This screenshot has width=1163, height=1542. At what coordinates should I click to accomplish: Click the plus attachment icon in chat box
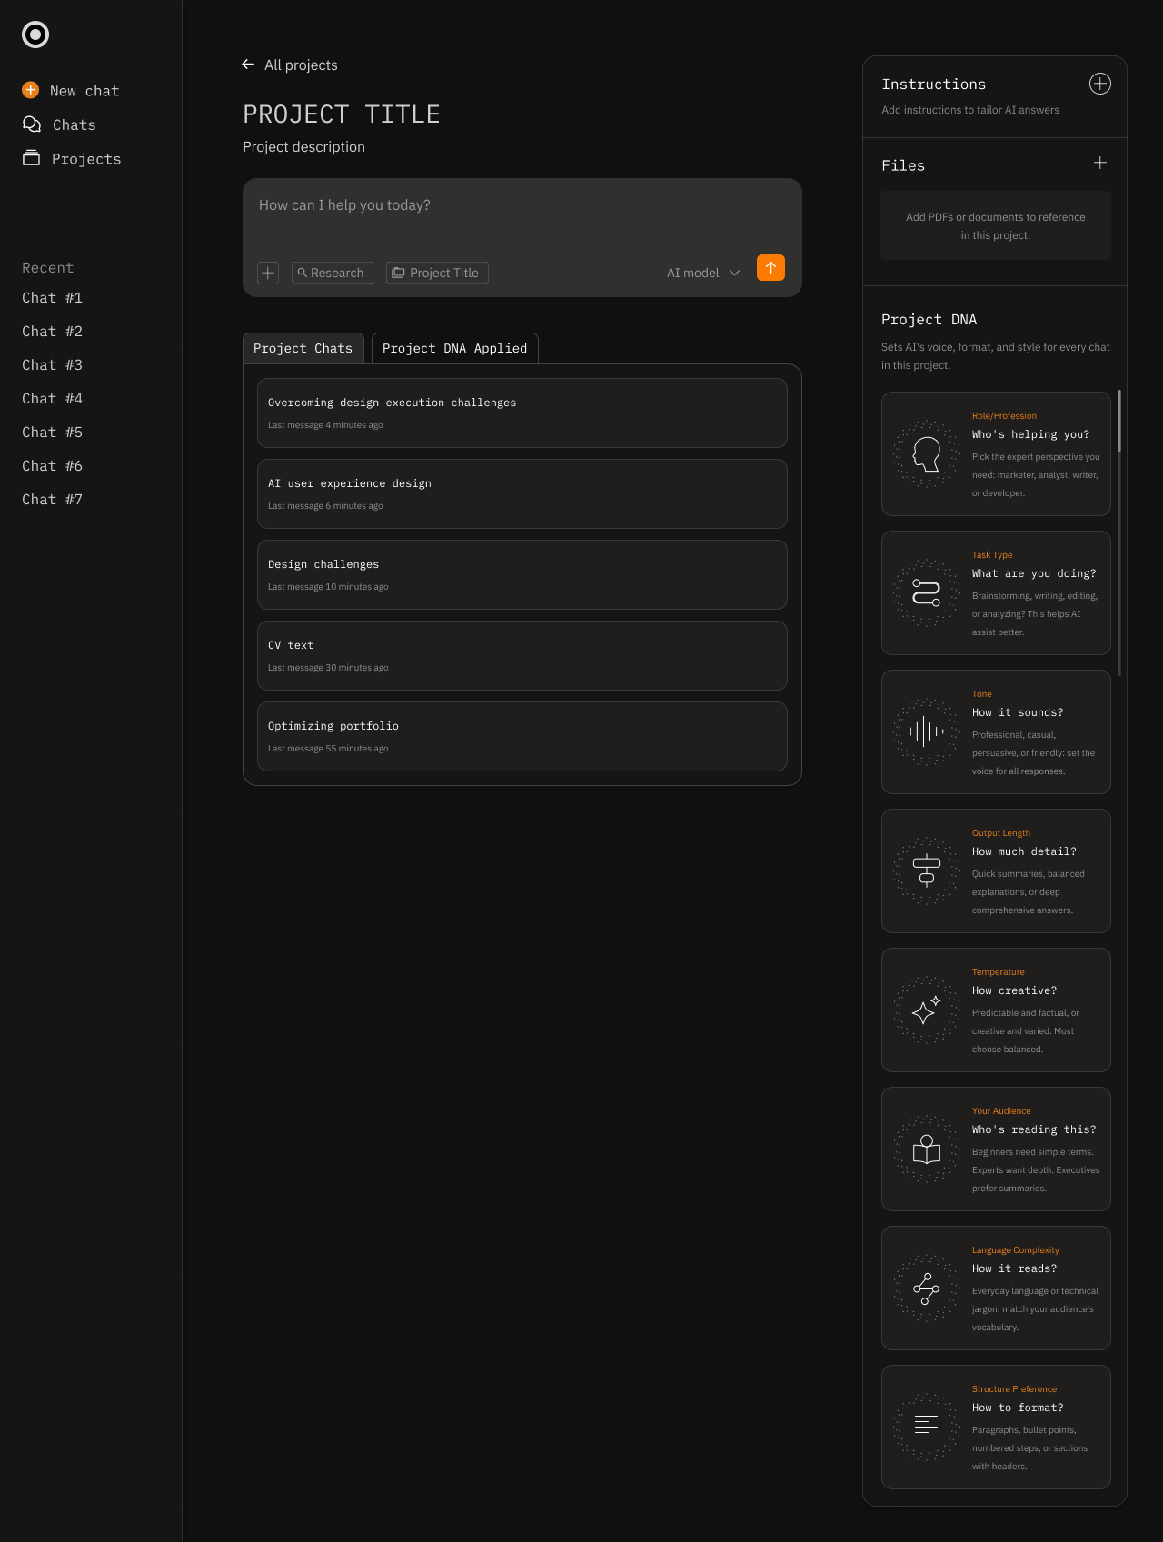click(x=268, y=273)
